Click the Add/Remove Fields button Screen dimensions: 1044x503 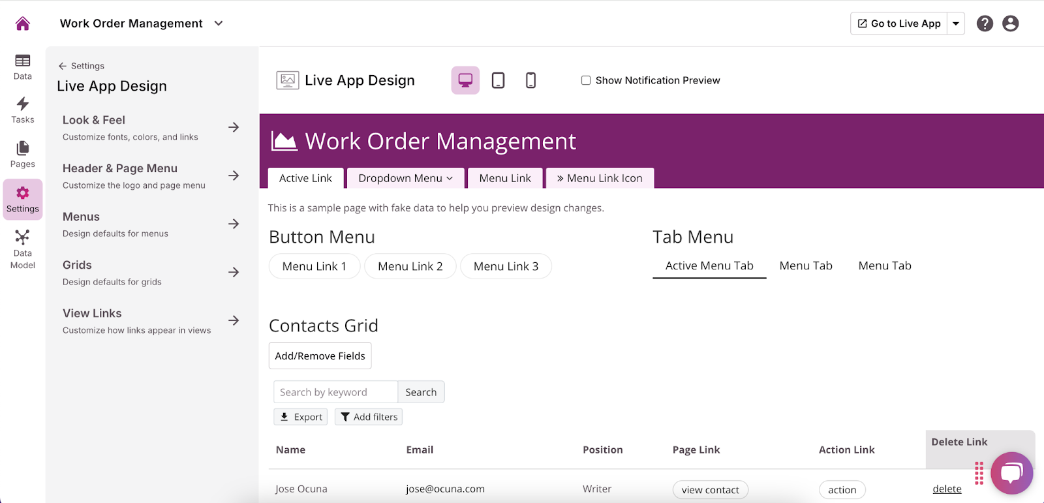[x=320, y=356]
